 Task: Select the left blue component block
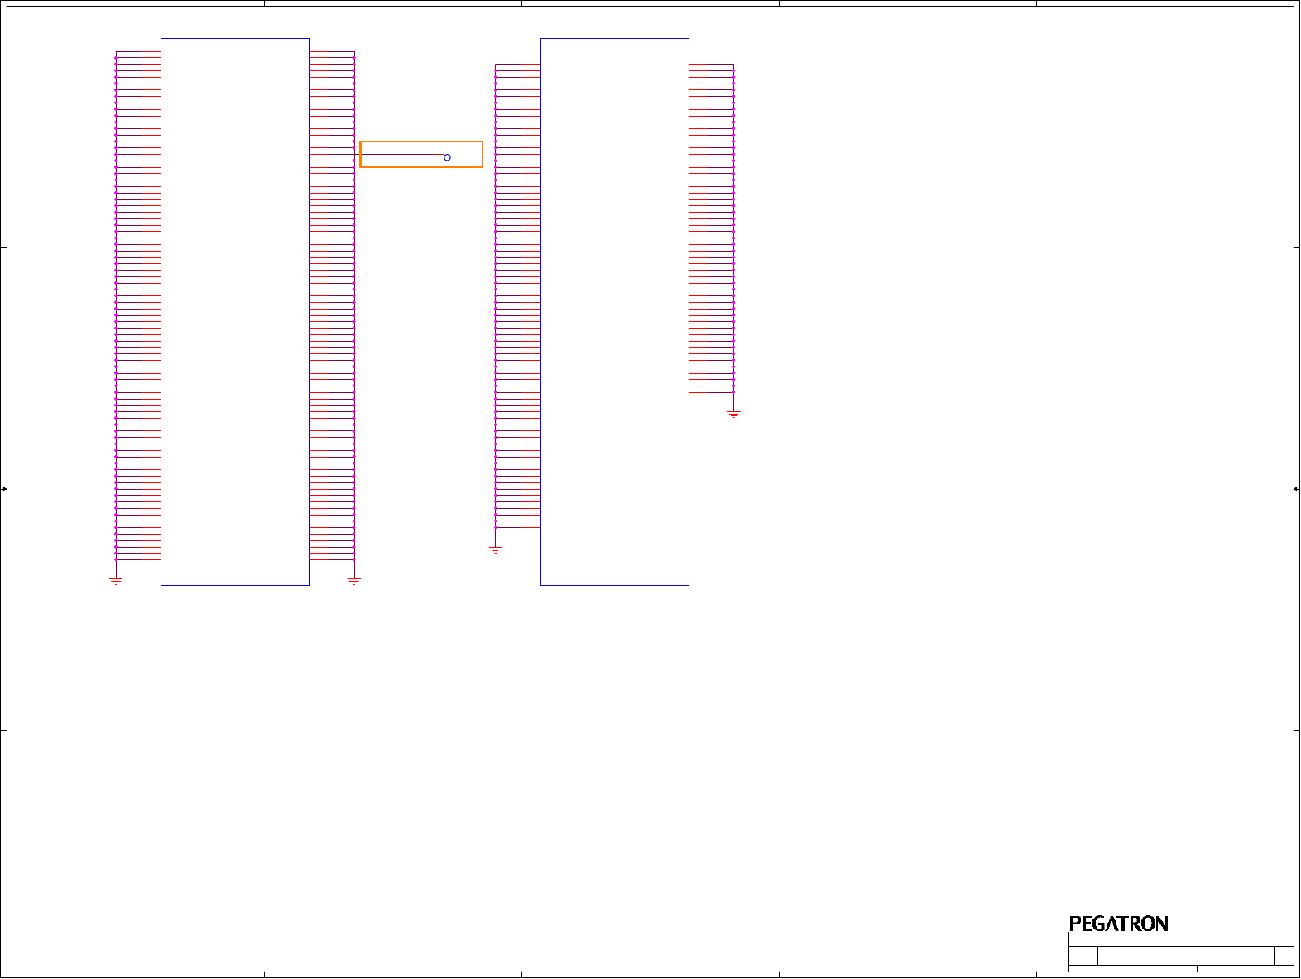(235, 312)
